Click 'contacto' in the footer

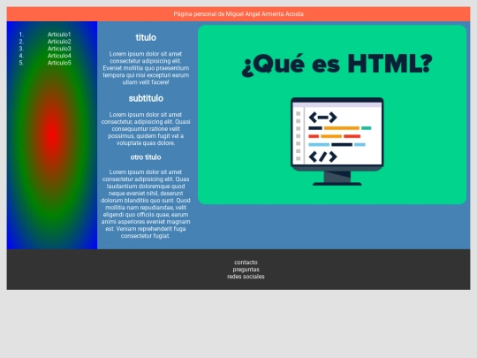246,263
